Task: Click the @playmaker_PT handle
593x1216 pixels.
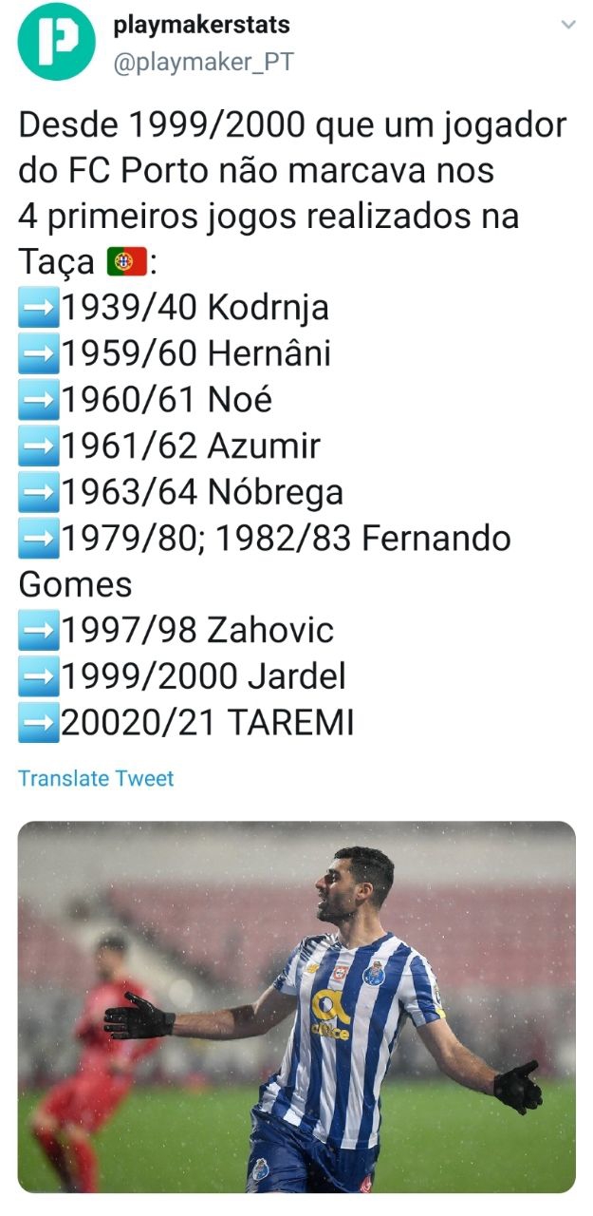Action: click(203, 63)
